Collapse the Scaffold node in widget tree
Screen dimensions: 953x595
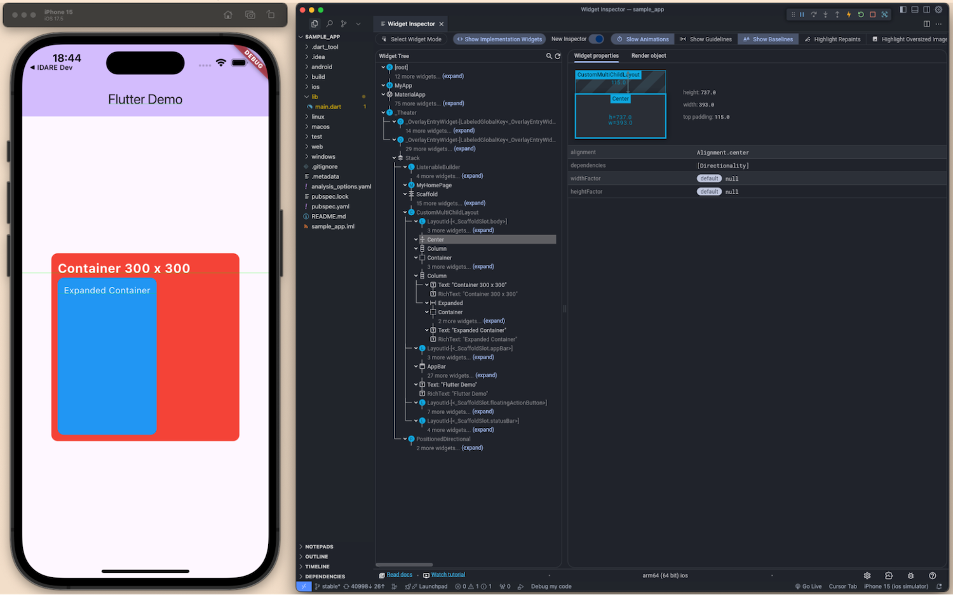(x=405, y=194)
